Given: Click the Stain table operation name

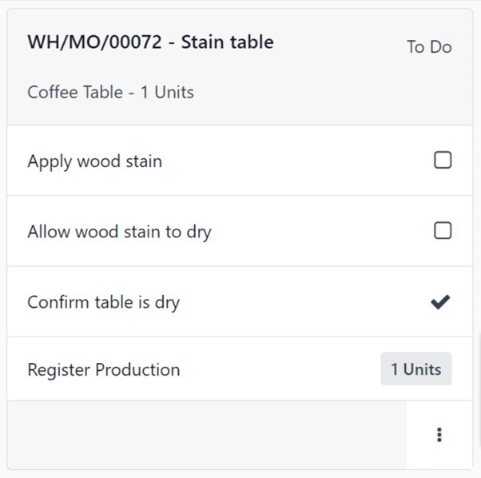Looking at the screenshot, I should [x=227, y=42].
